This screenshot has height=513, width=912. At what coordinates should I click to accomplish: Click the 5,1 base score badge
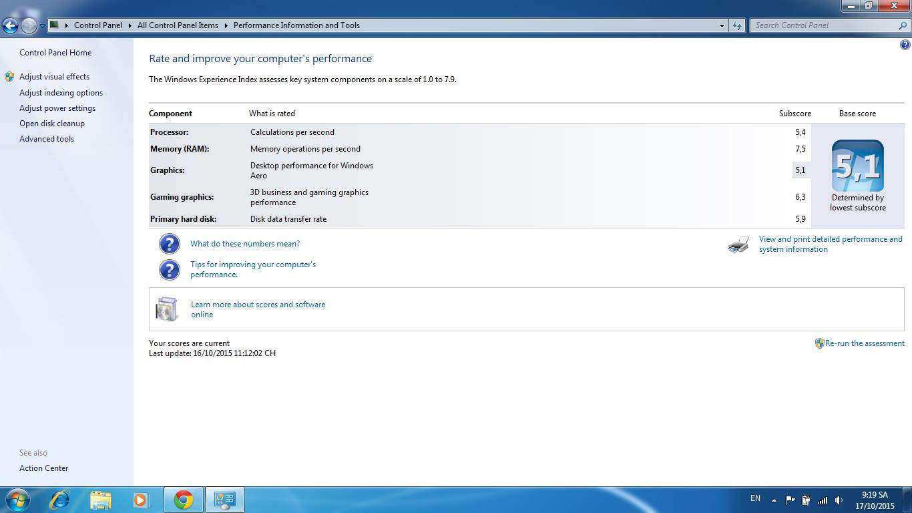coord(857,166)
